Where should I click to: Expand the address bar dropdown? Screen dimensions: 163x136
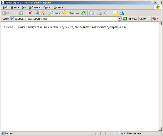pos(120,19)
